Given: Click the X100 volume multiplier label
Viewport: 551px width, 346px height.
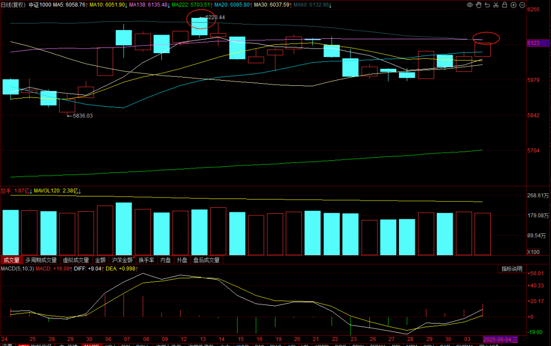Looking at the screenshot, I should 533,252.
